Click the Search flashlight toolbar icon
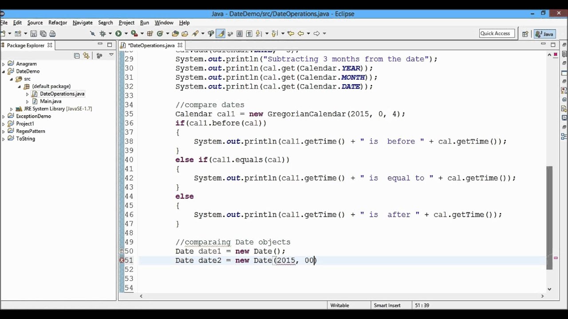Viewport: 568px width, 319px height. pos(195,34)
